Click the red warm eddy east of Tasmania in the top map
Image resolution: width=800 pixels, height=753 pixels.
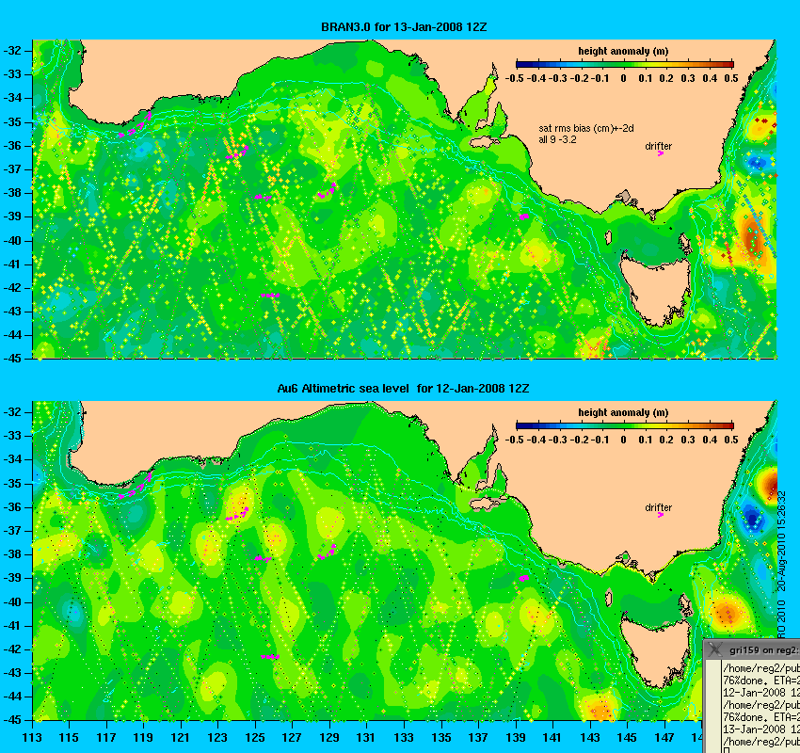tap(752, 239)
